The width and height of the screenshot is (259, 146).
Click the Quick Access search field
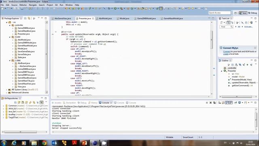[219, 13]
